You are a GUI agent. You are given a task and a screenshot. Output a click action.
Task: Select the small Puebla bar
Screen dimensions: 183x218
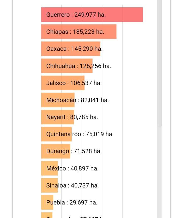coord(47,203)
